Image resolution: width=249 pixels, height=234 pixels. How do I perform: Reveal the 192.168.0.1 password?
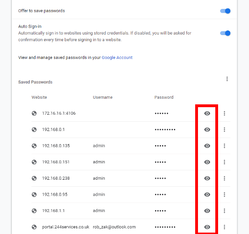tap(207, 130)
